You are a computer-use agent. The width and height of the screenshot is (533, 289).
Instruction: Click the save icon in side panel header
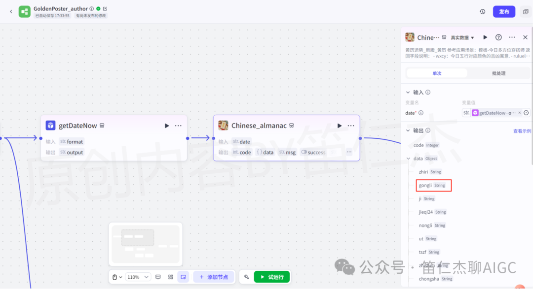coord(444,37)
